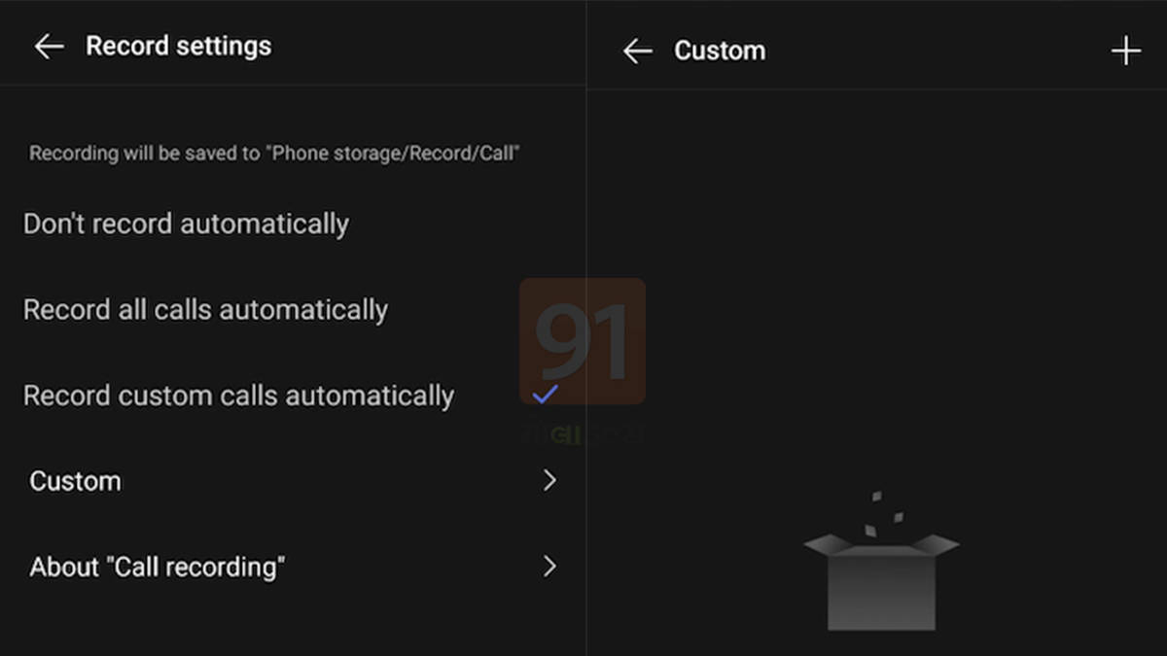Open About Call recording

pos(158,567)
